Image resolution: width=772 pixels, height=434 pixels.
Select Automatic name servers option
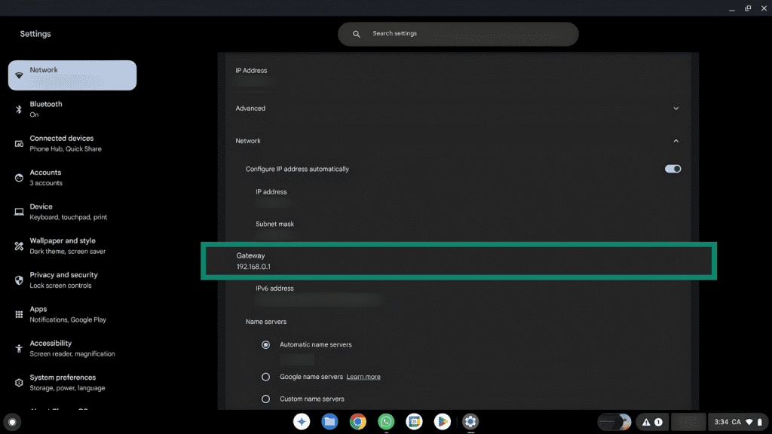265,345
